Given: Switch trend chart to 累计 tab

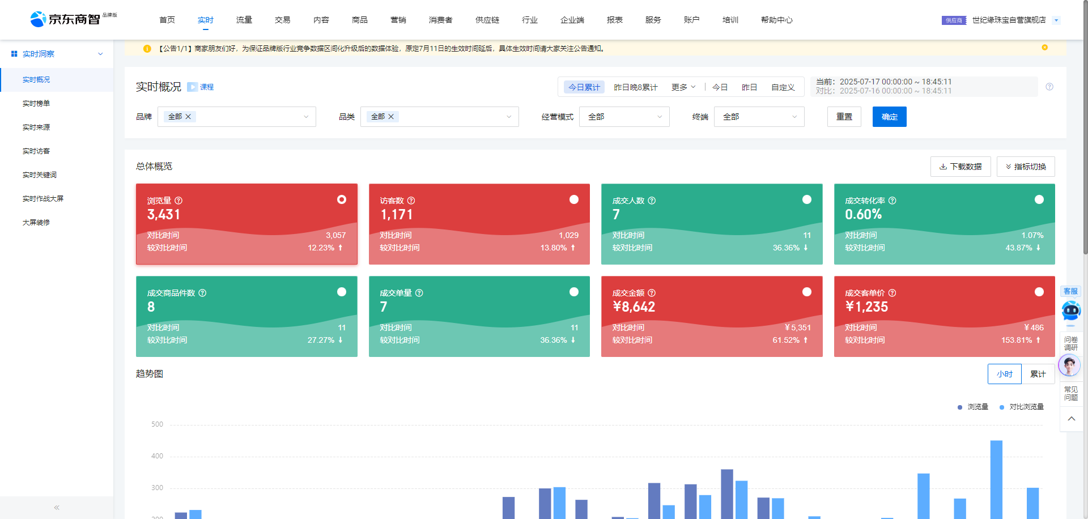Looking at the screenshot, I should tap(1038, 374).
